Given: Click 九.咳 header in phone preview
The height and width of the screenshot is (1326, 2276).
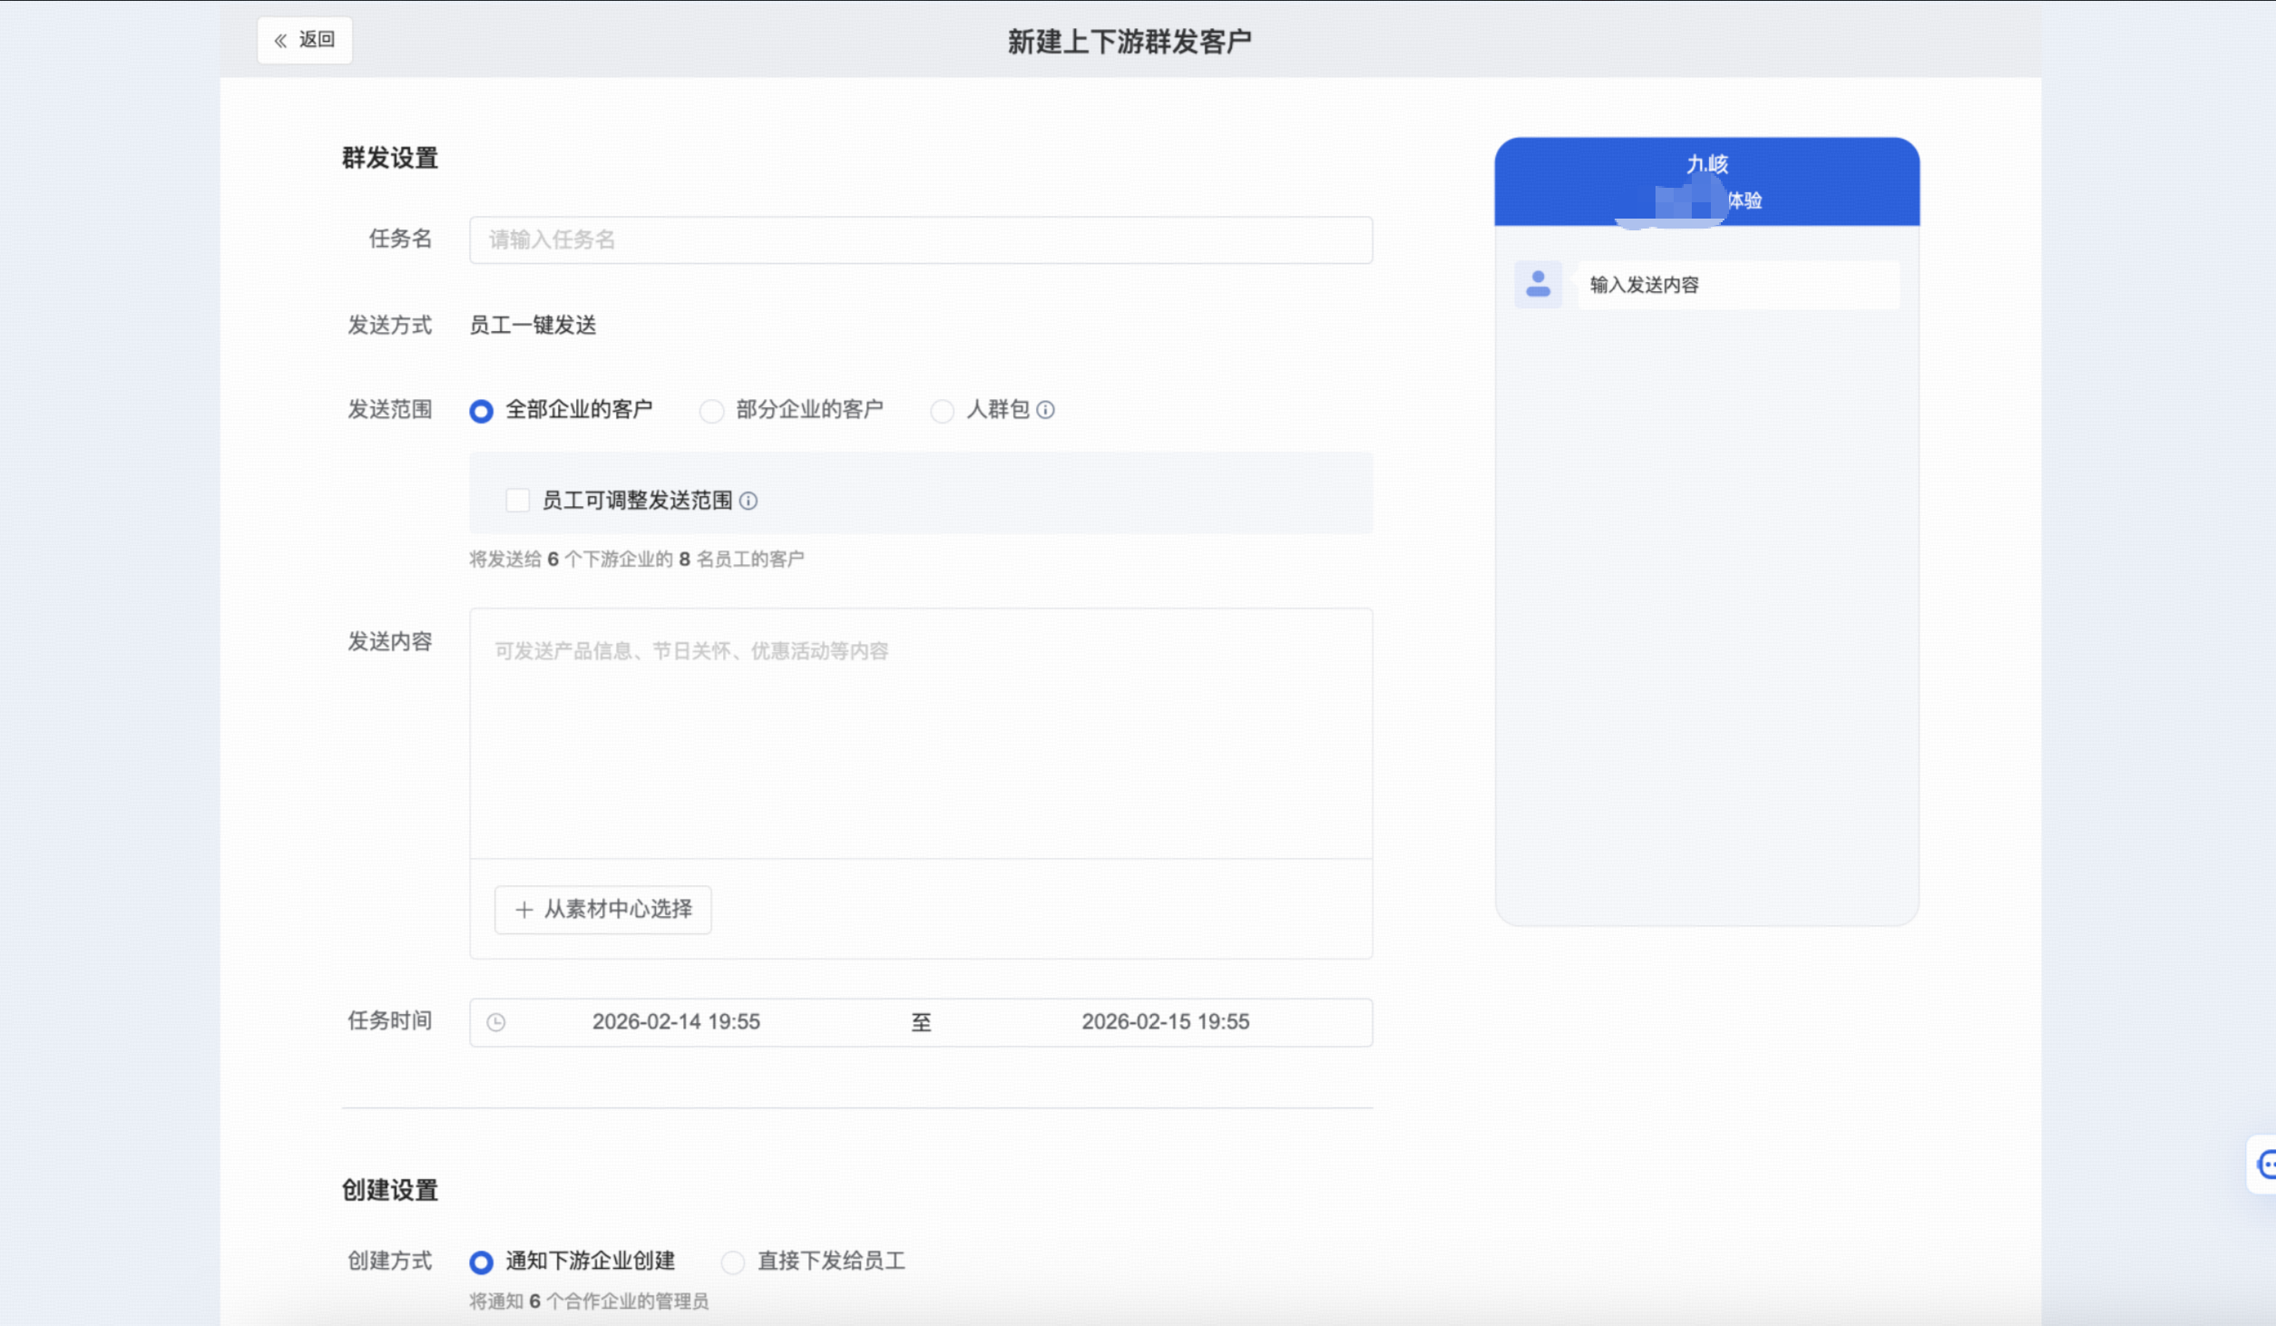Looking at the screenshot, I should pos(1707,164).
